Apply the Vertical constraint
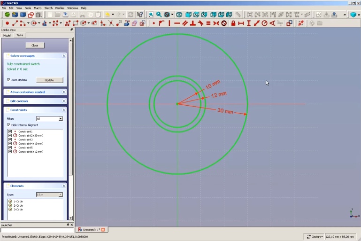361x241 pixels. coord(169,23)
